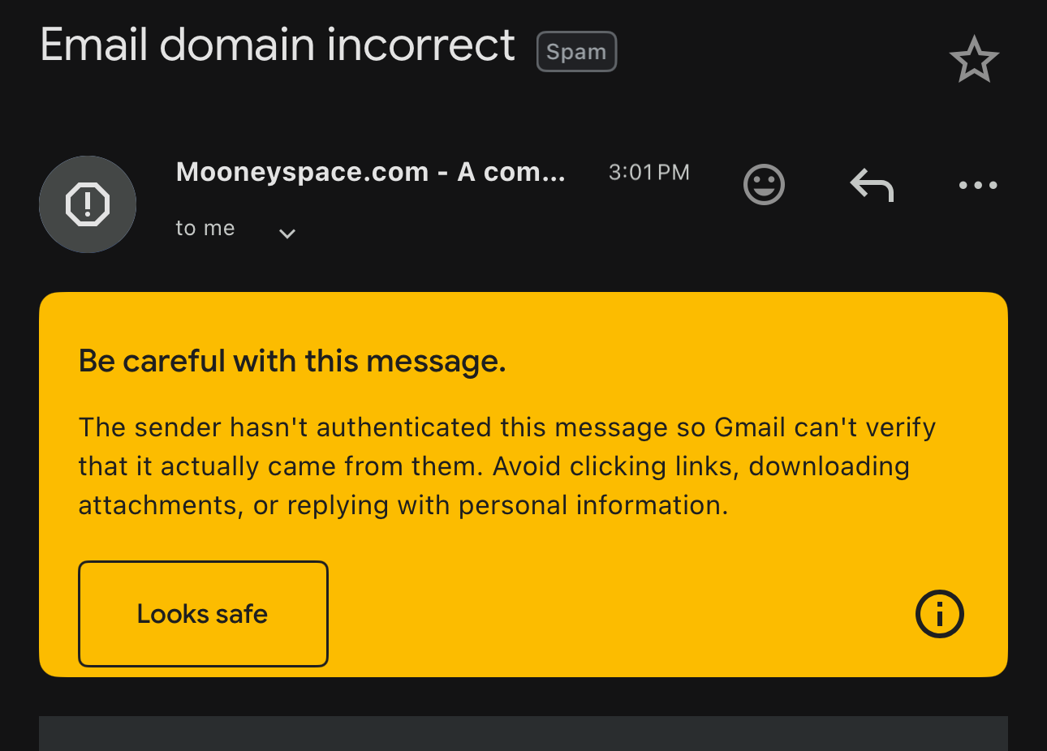Click the dark message body area below banner
The width and height of the screenshot is (1047, 751).
(x=523, y=733)
